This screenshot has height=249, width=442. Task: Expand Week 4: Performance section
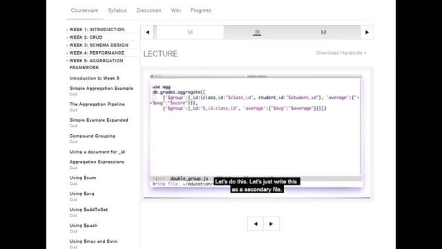click(97, 53)
